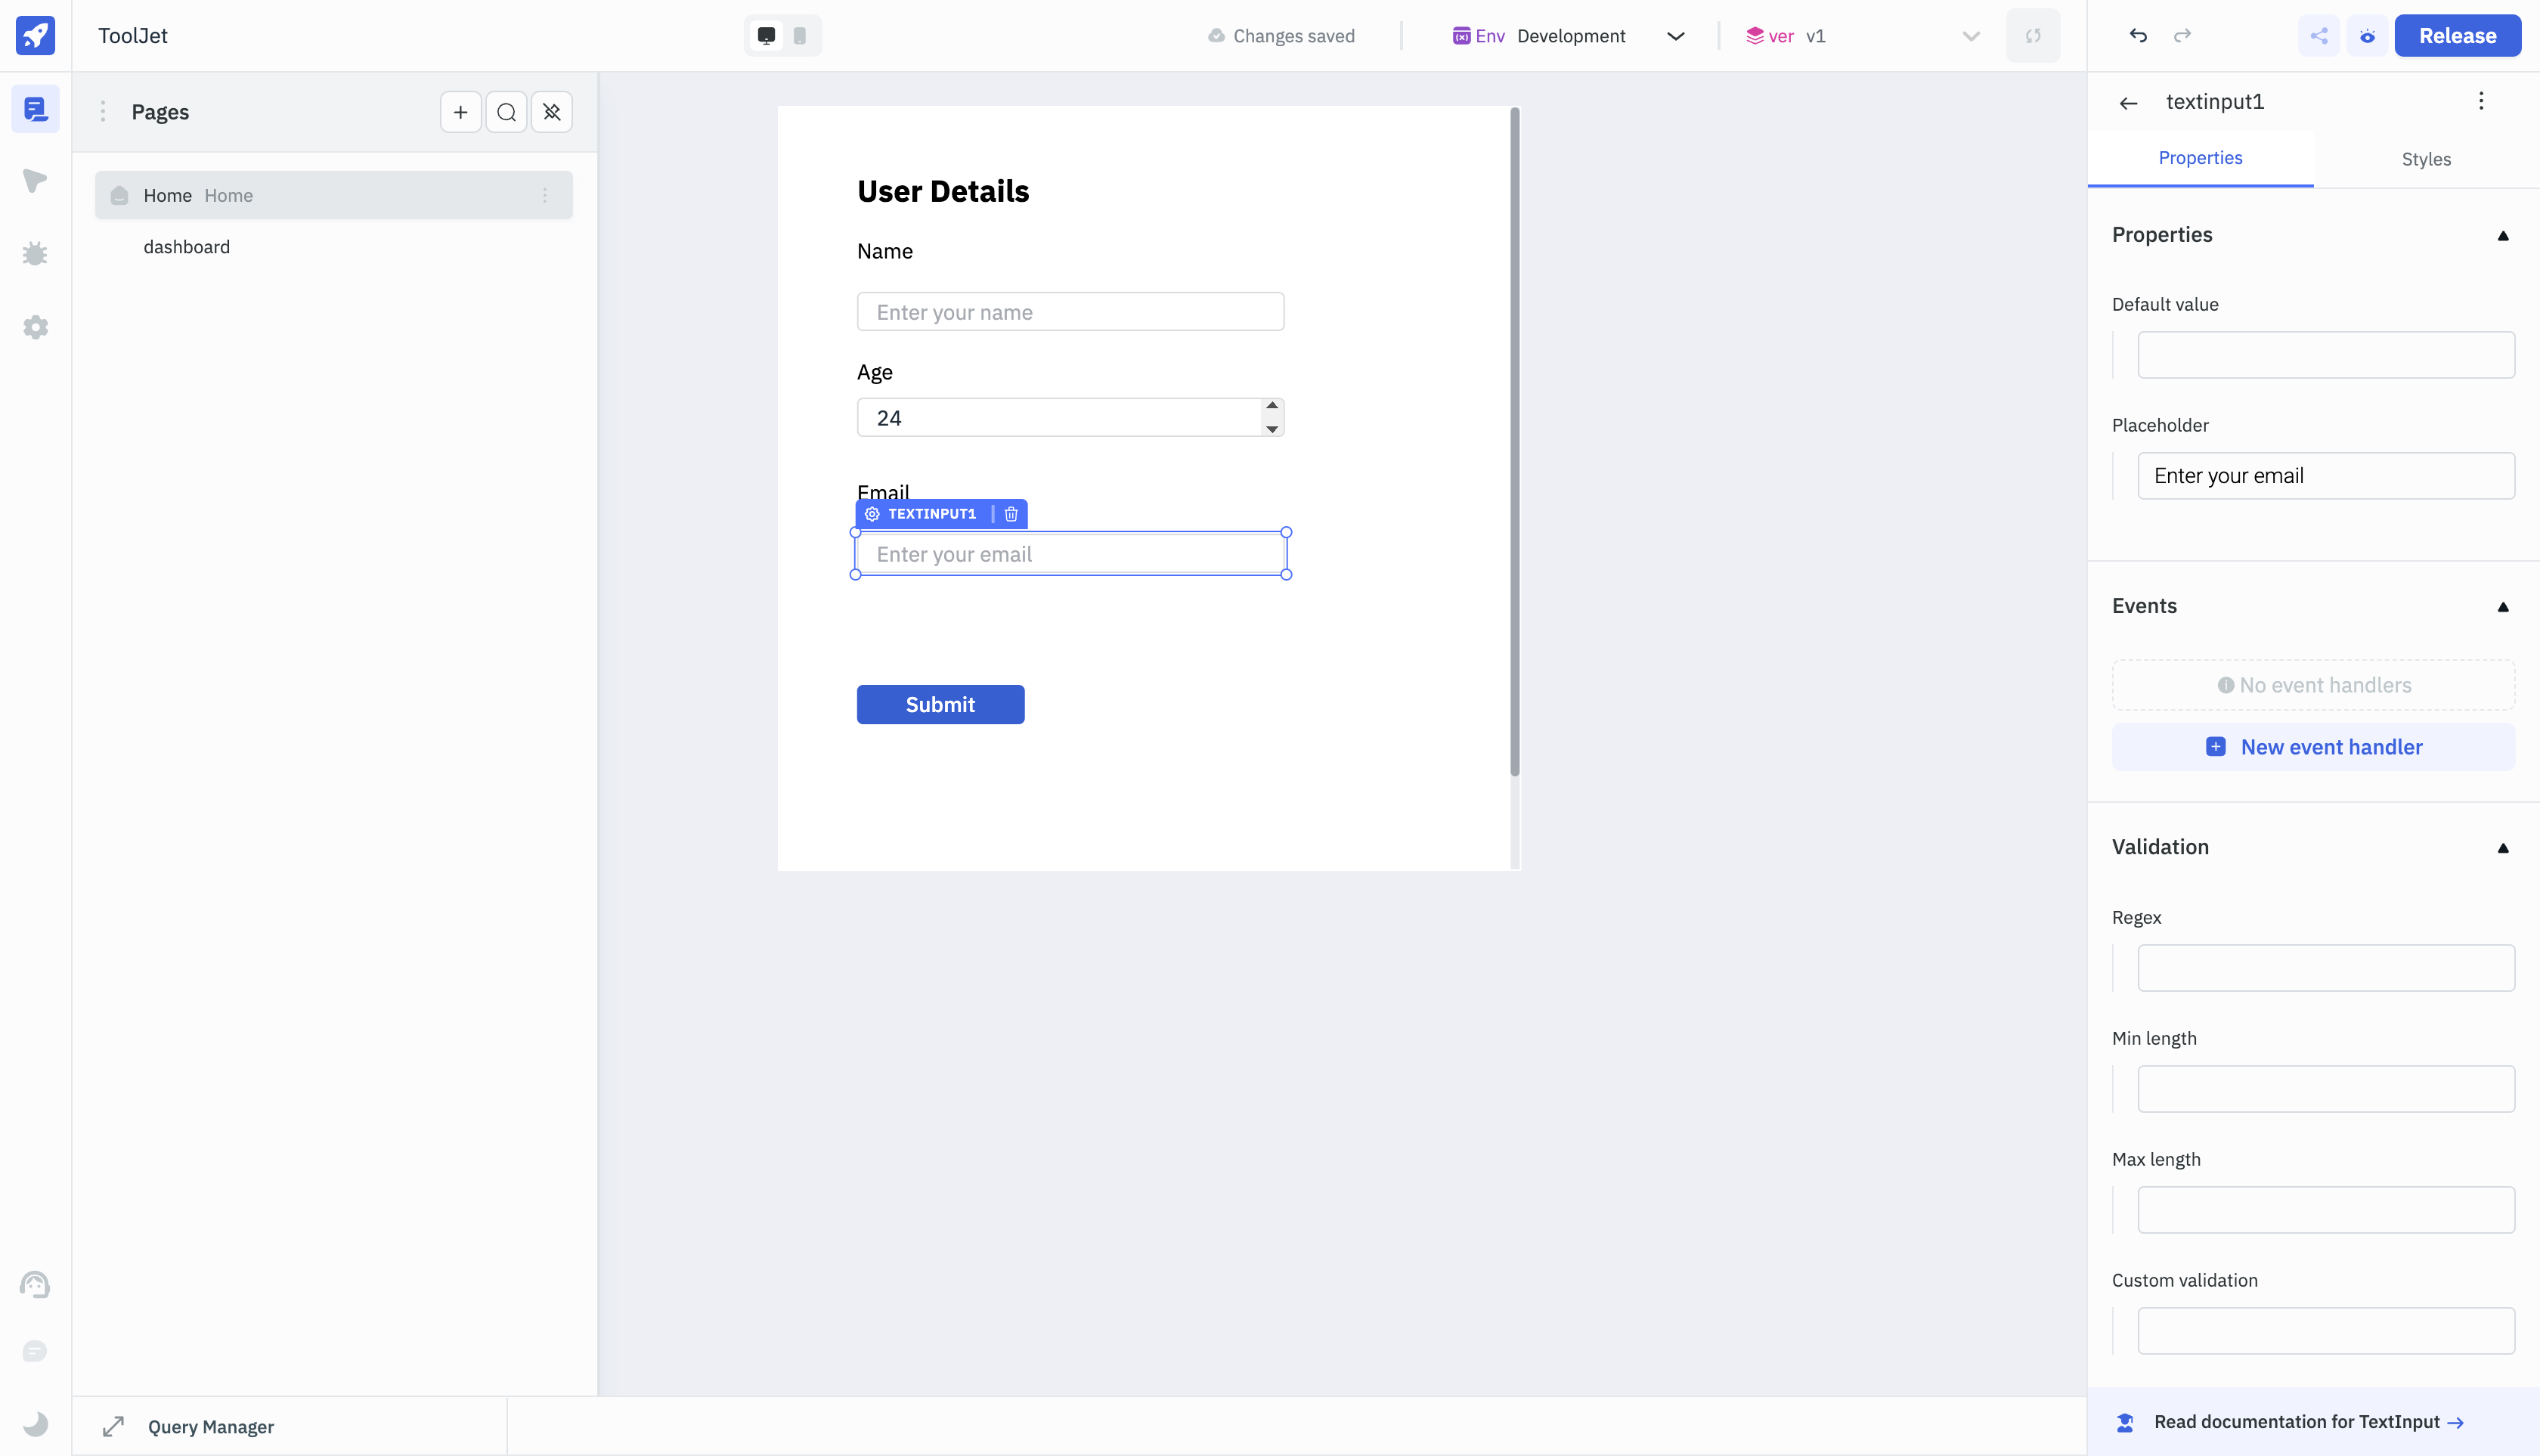The height and width of the screenshot is (1456, 2540).
Task: Increase Age value with stepper up arrow
Action: [x=1272, y=406]
